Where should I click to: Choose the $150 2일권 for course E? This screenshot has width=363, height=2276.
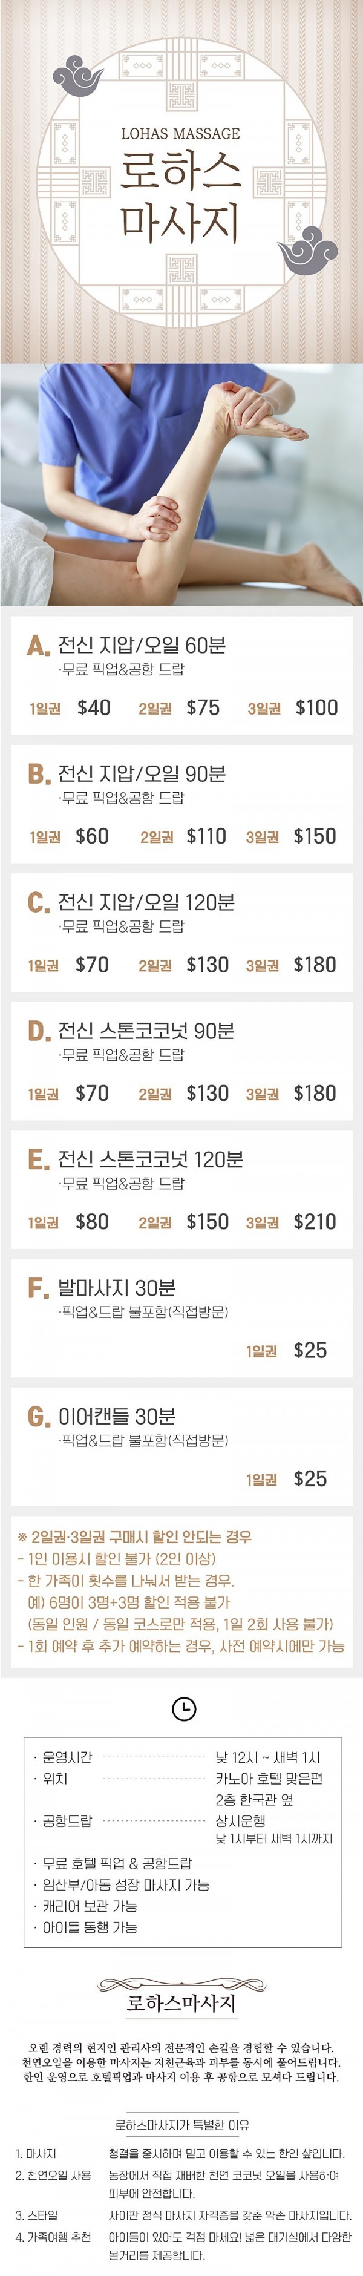(x=208, y=1221)
